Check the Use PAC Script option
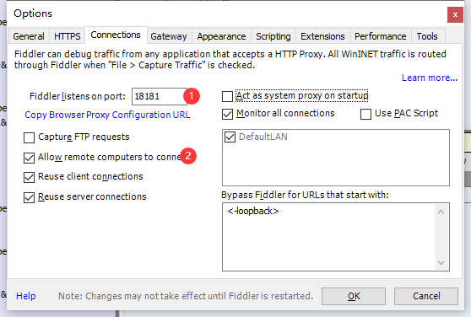 pos(365,114)
